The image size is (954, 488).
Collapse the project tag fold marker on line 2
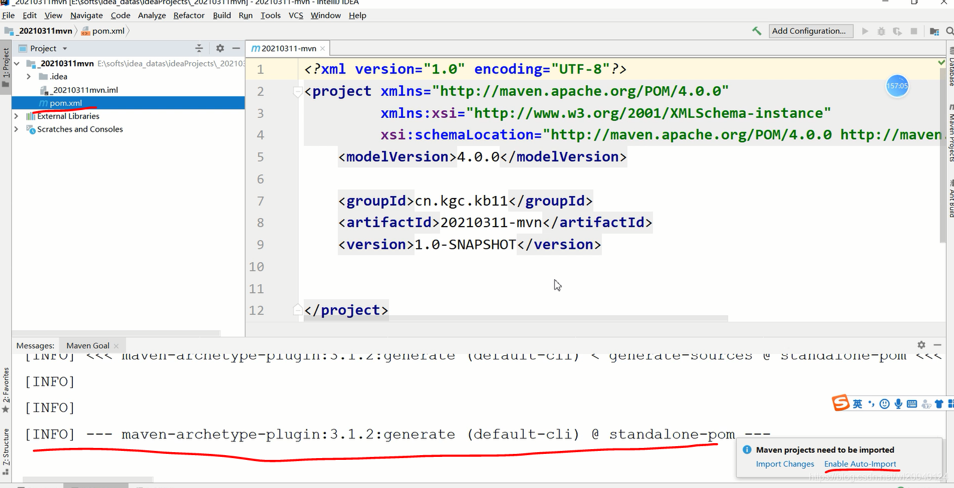pos(297,91)
